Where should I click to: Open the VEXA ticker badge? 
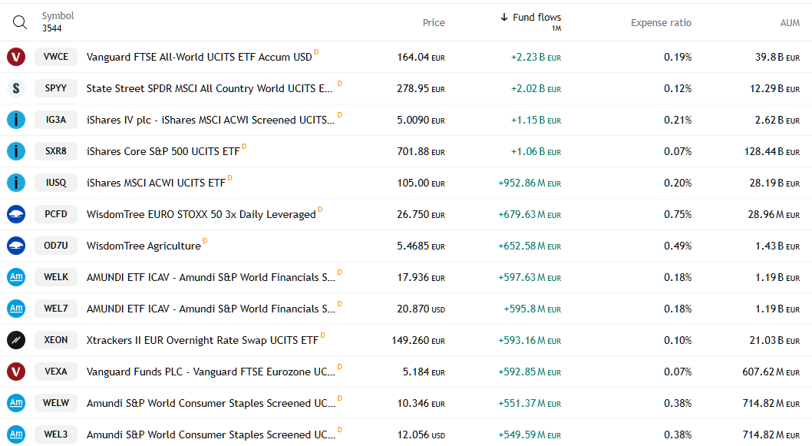pos(56,372)
